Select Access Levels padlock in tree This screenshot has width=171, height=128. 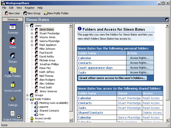[x=32, y=118]
